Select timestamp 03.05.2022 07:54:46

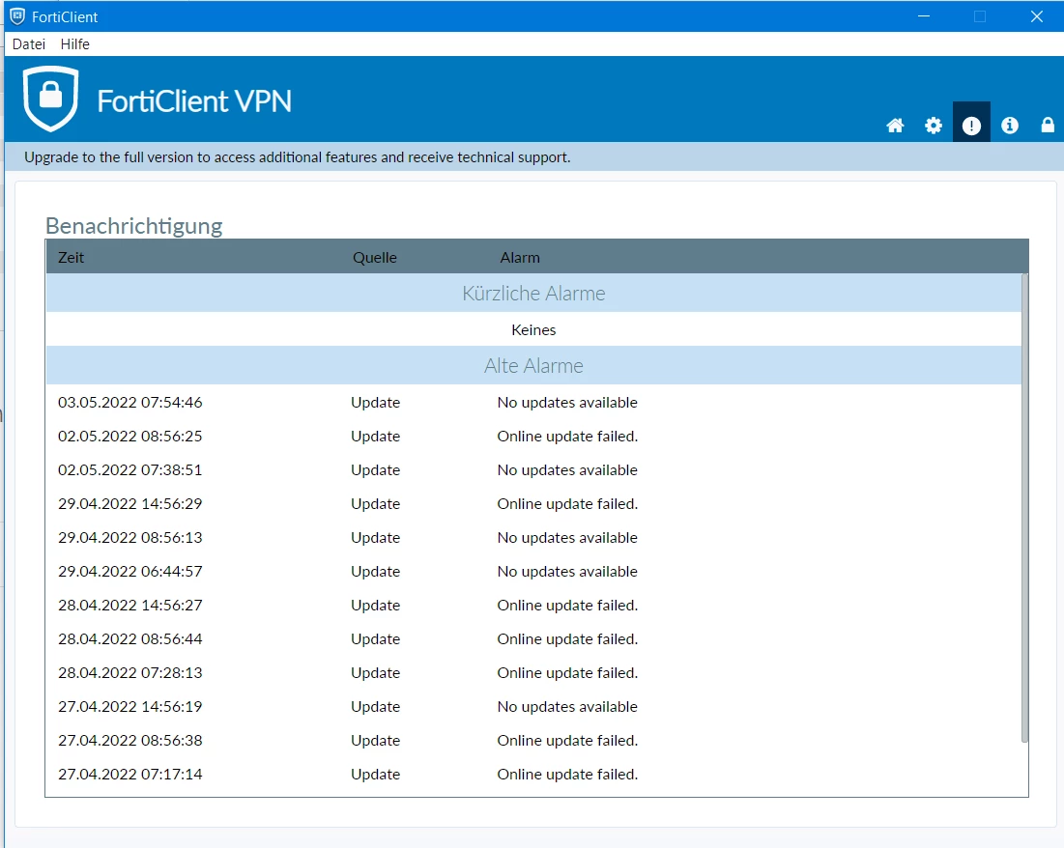[130, 403]
